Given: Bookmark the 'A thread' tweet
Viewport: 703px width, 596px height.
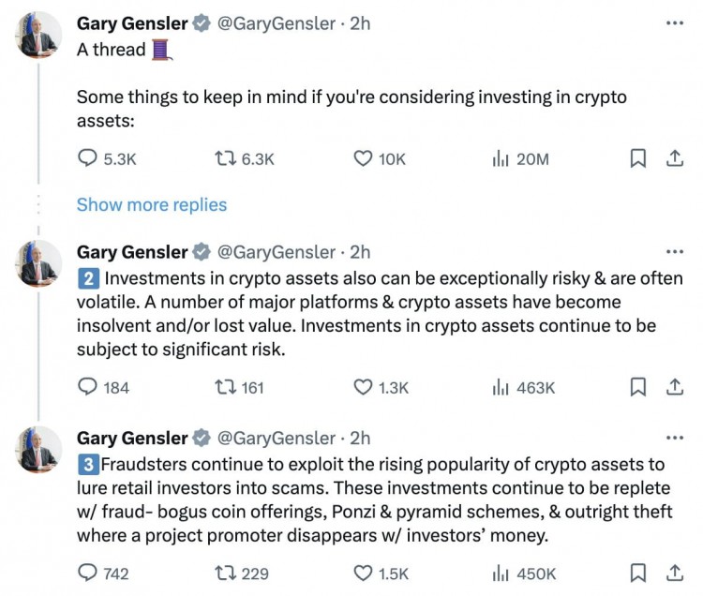Looking at the screenshot, I should point(638,158).
